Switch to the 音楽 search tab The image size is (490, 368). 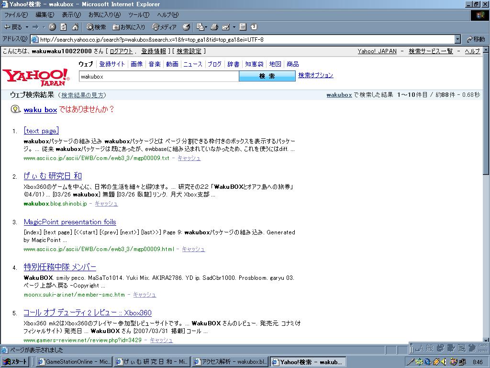click(155, 64)
